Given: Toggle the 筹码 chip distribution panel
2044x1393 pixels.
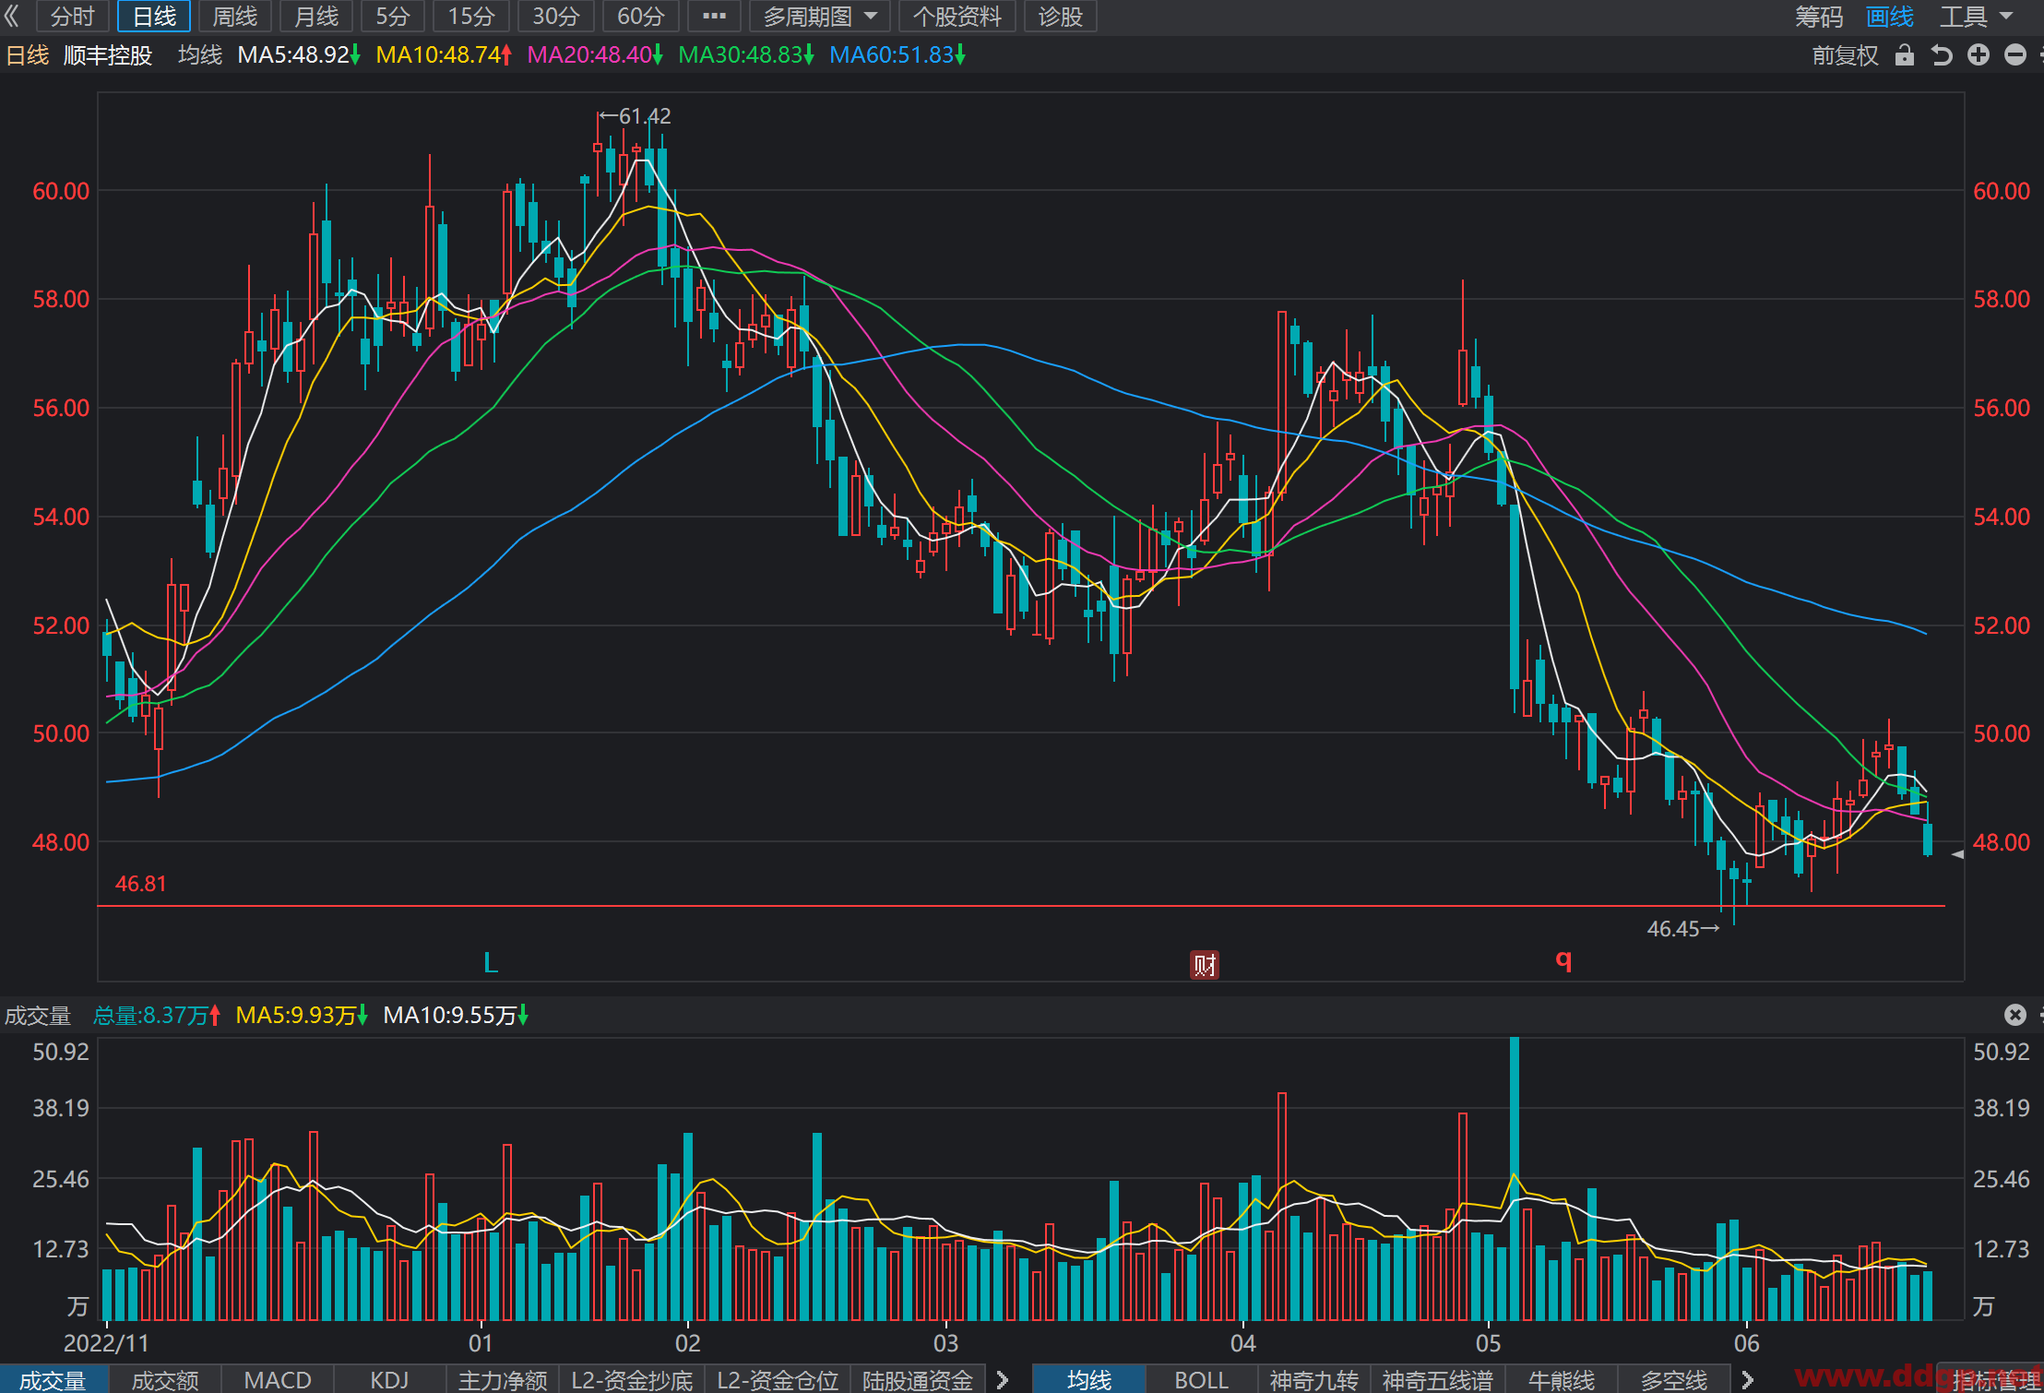Looking at the screenshot, I should [1819, 17].
